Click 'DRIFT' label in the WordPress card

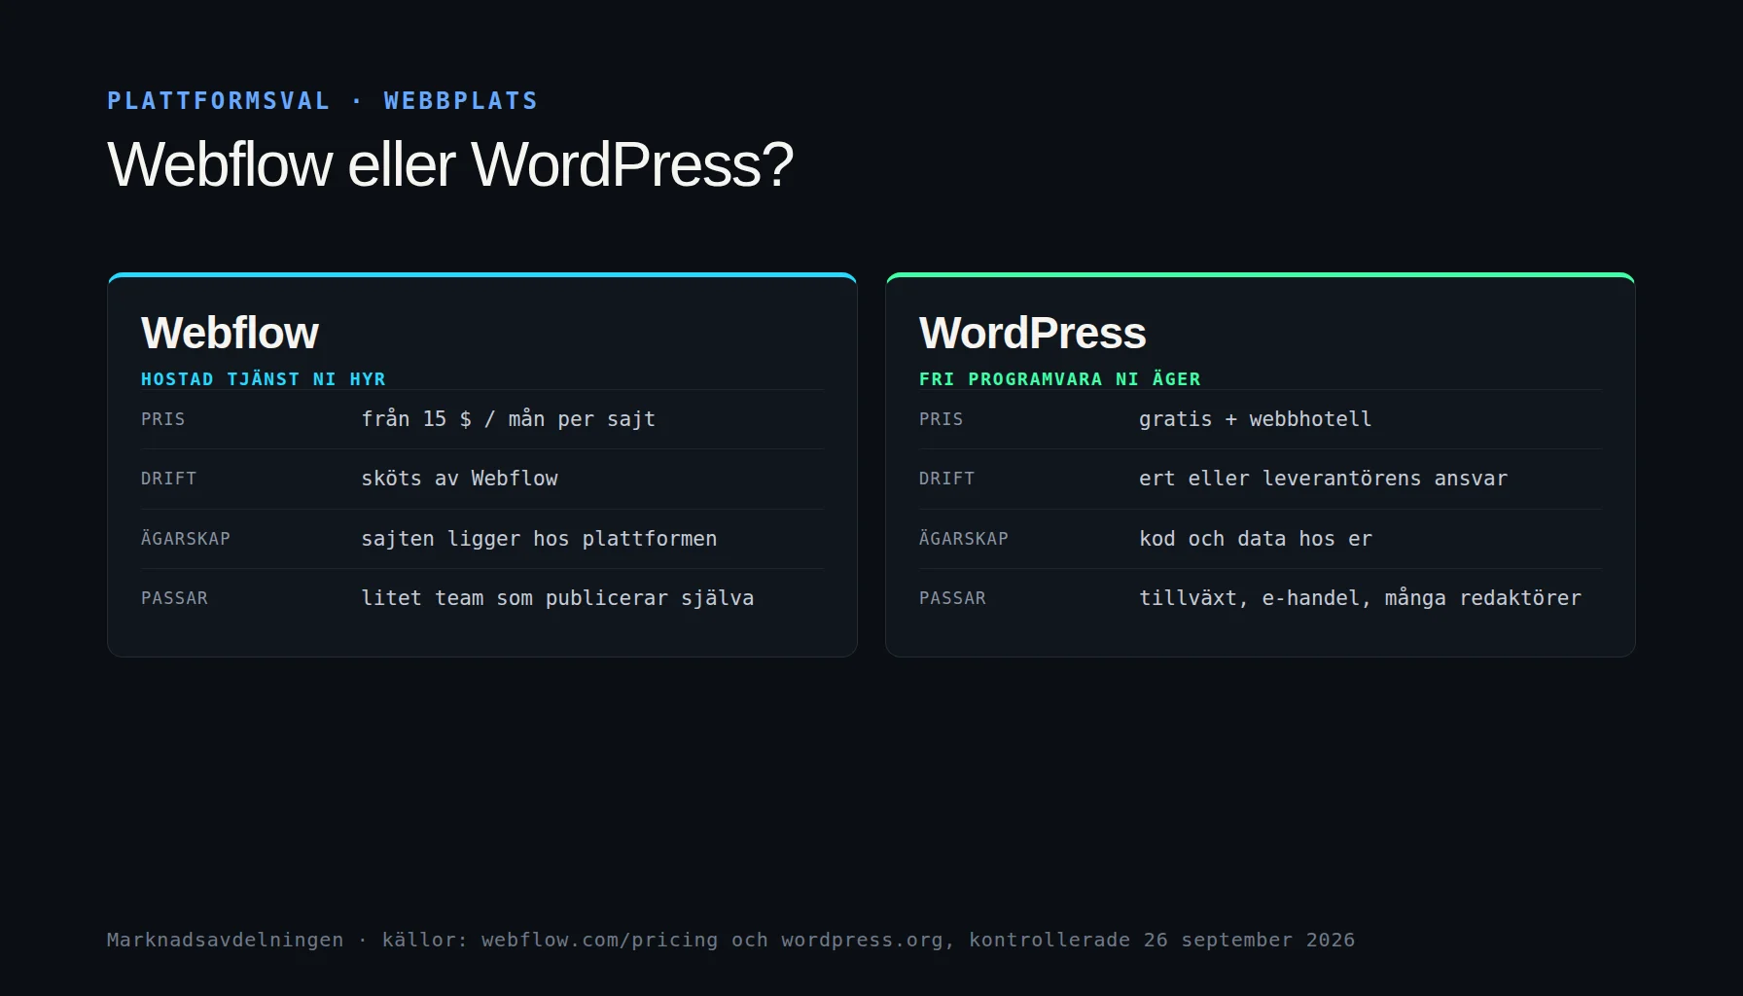tap(947, 479)
